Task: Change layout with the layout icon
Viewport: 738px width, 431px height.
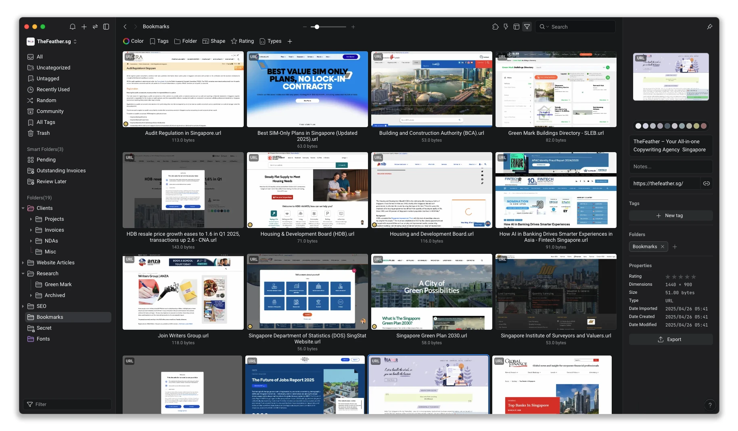Action: [516, 27]
